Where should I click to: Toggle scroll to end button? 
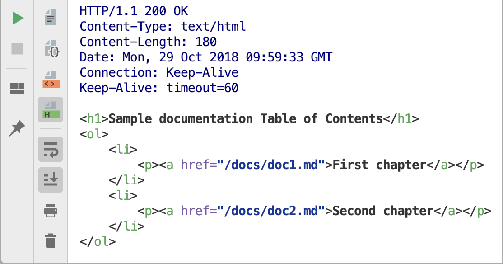coord(51,180)
